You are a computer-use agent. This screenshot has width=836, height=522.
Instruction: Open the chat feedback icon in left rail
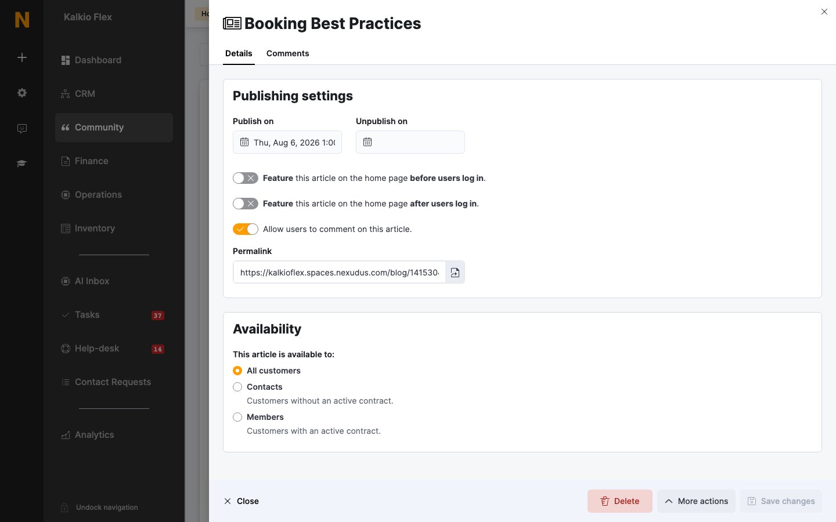[x=22, y=128]
